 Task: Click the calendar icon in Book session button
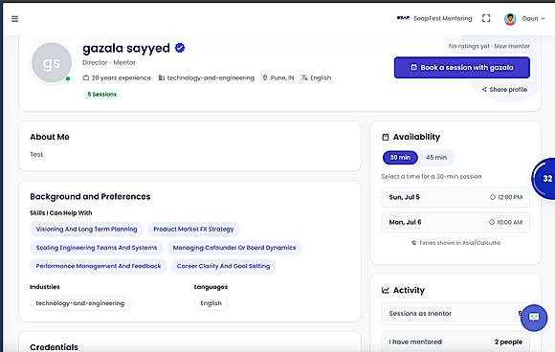[413, 67]
